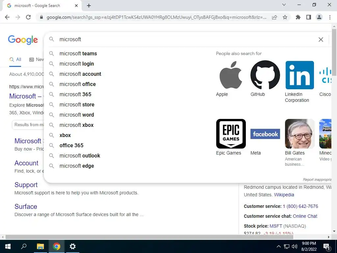Screen dimensions: 337x253
Task: Open Chrome three-dot menu
Action: [330, 17]
